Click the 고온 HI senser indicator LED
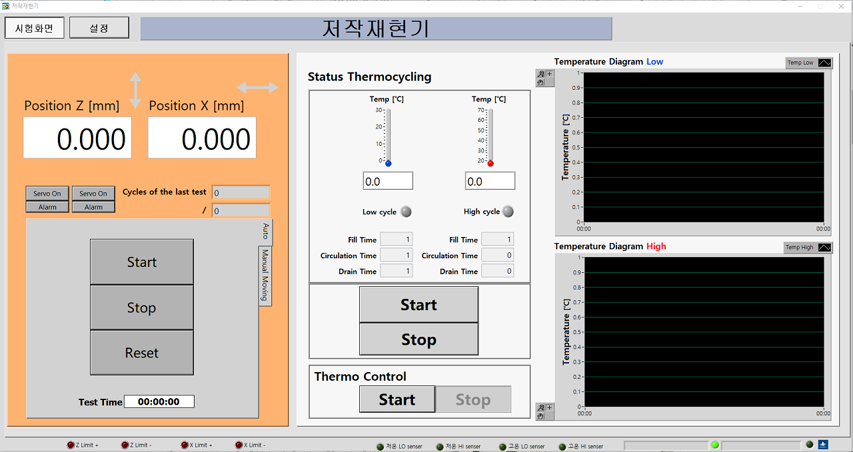Viewport: 853px width, 452px height. point(562,447)
